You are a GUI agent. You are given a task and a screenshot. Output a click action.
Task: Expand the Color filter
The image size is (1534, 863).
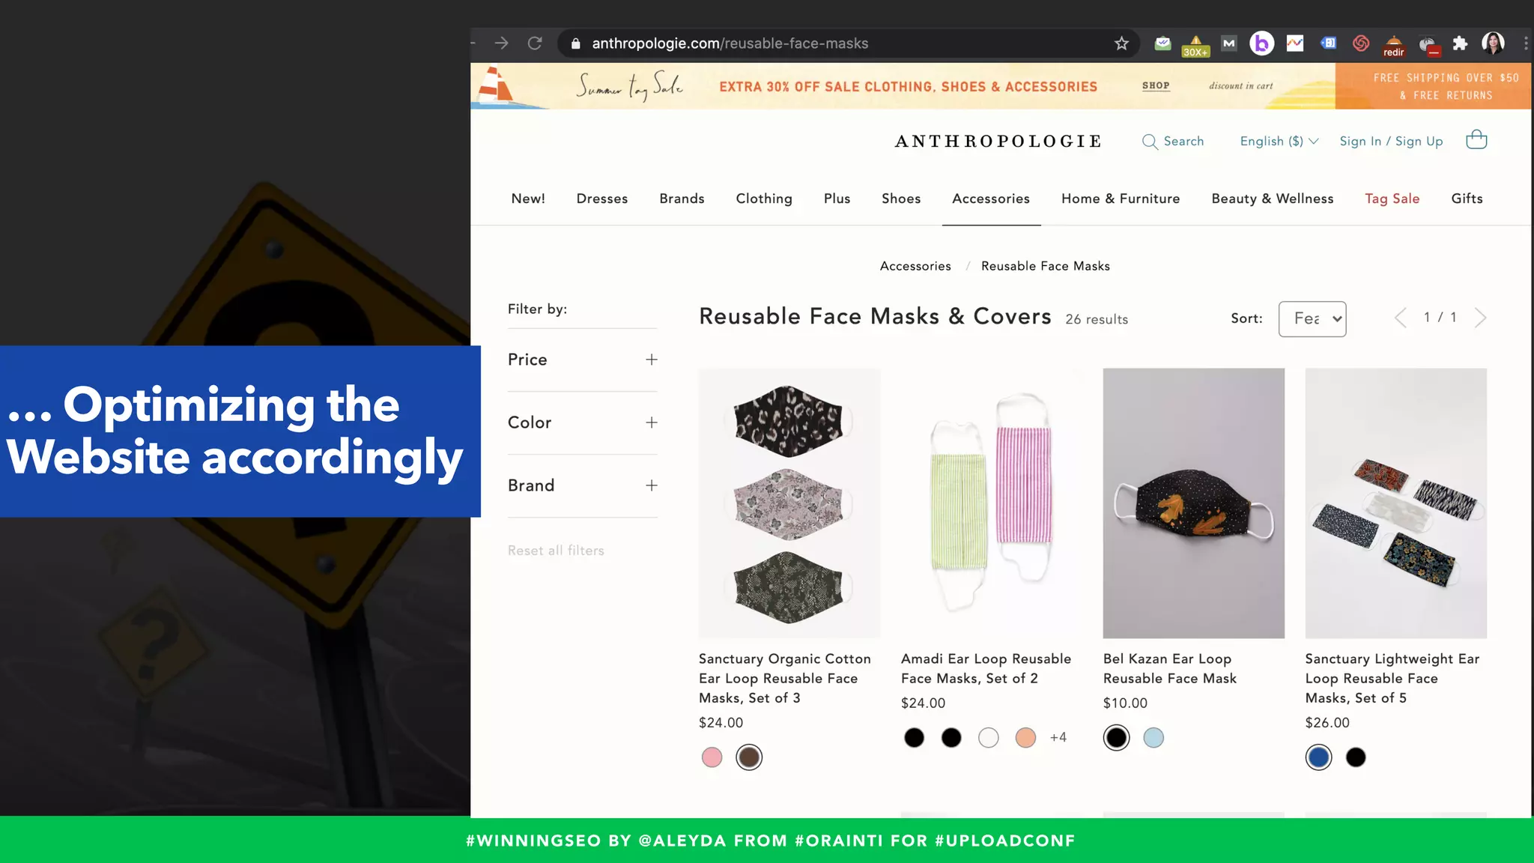(x=651, y=423)
